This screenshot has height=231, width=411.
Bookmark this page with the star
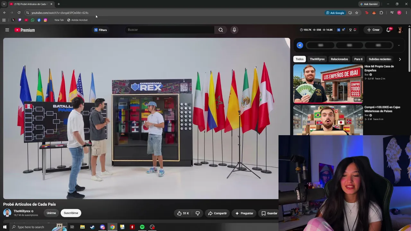point(356,13)
